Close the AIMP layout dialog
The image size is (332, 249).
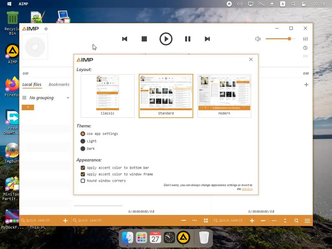(x=251, y=60)
